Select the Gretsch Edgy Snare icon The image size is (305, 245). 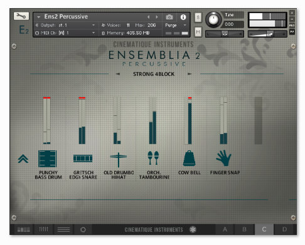83,159
